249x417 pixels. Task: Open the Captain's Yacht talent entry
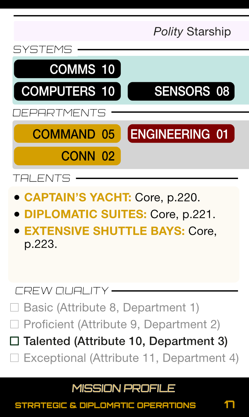[78, 198]
